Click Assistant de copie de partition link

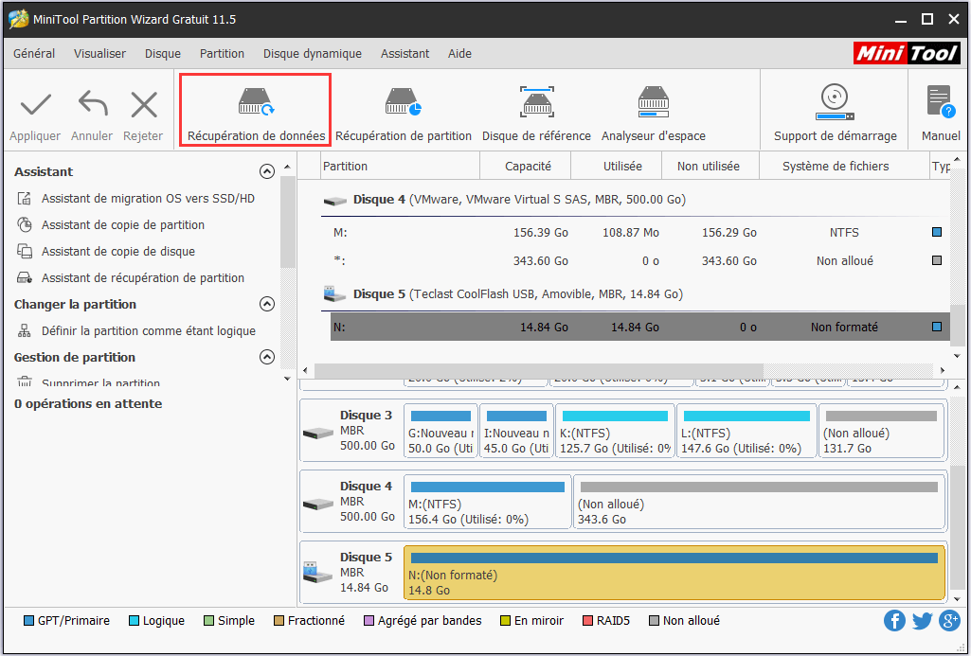pyautogui.click(x=122, y=224)
